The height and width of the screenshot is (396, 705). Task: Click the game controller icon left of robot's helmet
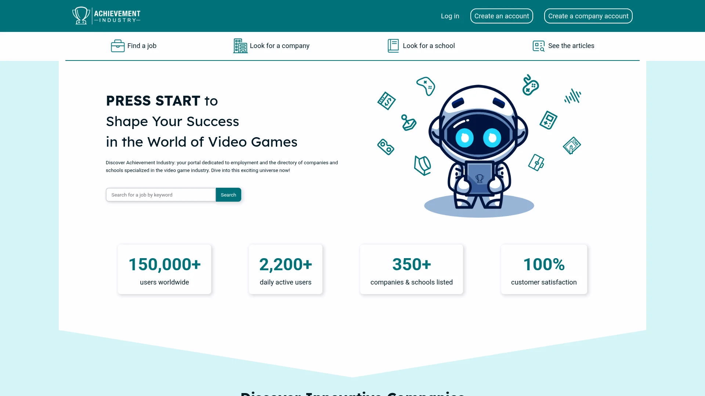[x=426, y=86]
